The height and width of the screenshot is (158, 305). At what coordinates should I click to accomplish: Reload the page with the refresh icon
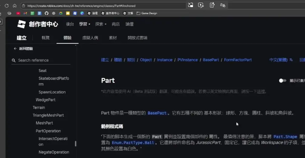pyautogui.click(x=7, y=6)
